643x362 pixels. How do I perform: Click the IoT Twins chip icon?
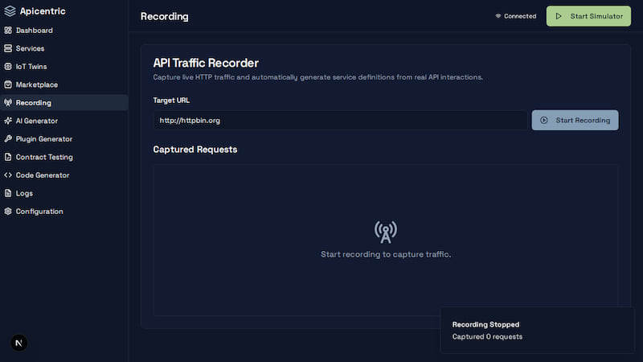[x=8, y=66]
